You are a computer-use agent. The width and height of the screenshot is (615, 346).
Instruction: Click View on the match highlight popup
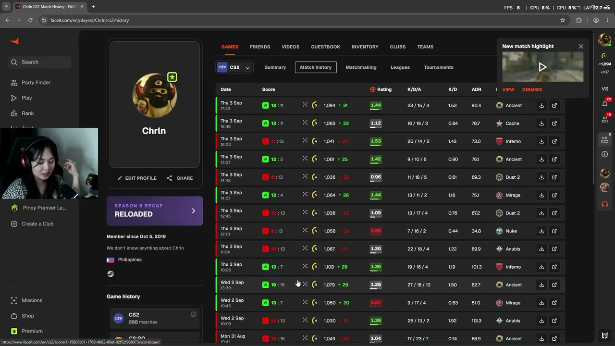click(x=508, y=90)
